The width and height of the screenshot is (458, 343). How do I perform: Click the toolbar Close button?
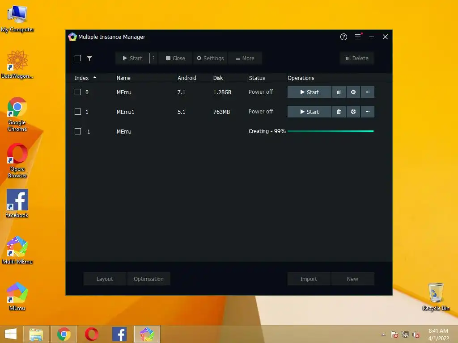pyautogui.click(x=175, y=58)
